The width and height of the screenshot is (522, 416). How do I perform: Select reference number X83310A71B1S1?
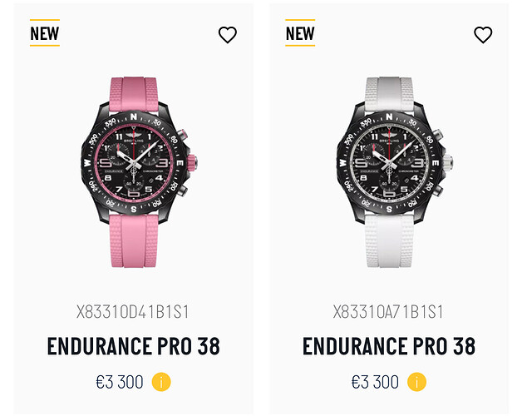coord(388,312)
